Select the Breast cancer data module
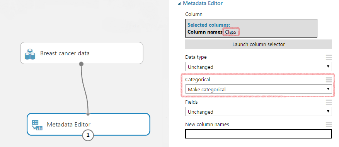Image resolution: width=339 pixels, height=147 pixels. 82,53
